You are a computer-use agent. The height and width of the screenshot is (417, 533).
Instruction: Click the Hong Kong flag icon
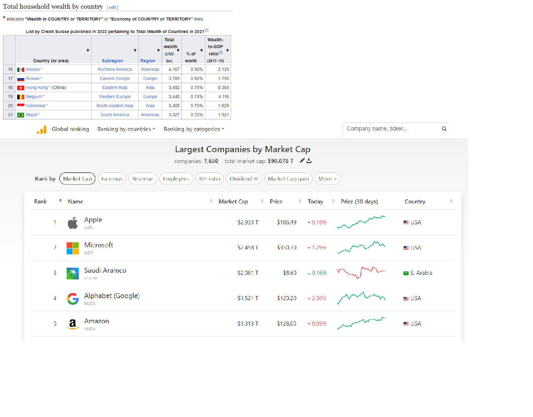pyautogui.click(x=20, y=88)
